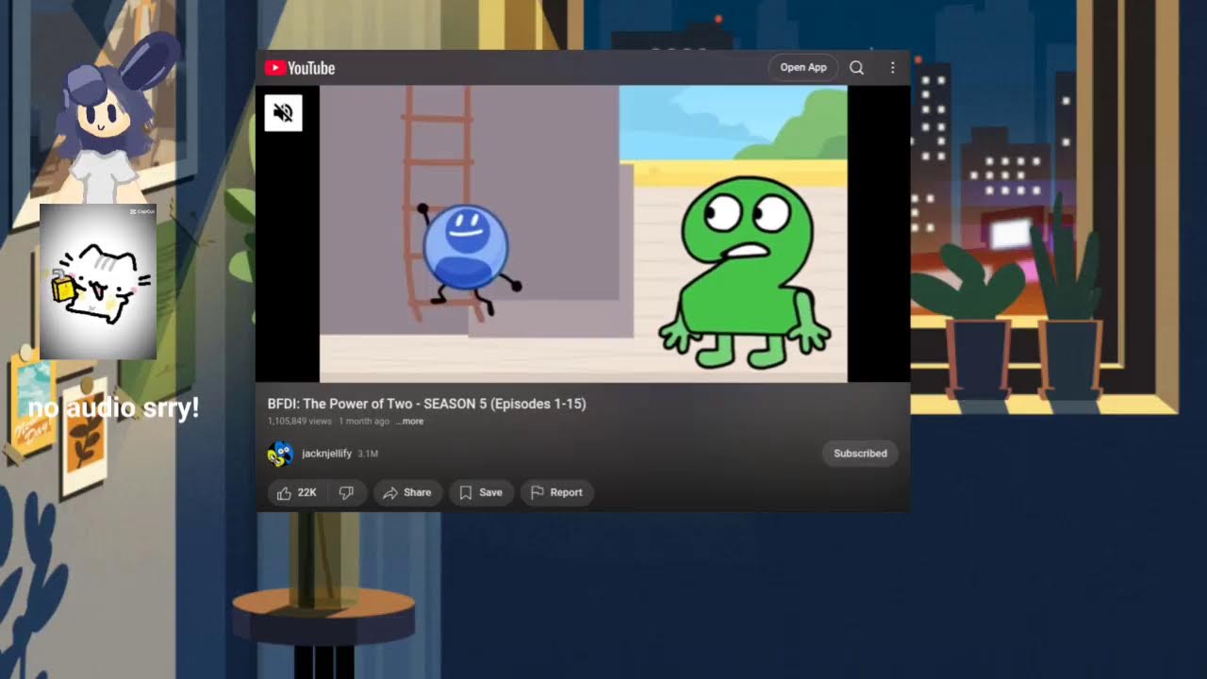Expand the description with ...more
1207x679 pixels.
409,422
